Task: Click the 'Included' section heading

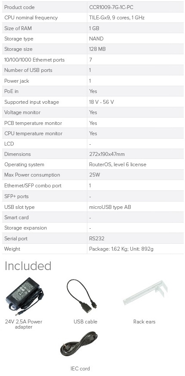Action: [28, 266]
